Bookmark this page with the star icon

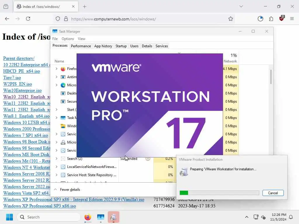[x=231, y=19]
